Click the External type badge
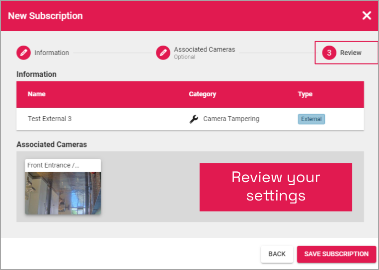The image size is (379, 270). coord(311,119)
